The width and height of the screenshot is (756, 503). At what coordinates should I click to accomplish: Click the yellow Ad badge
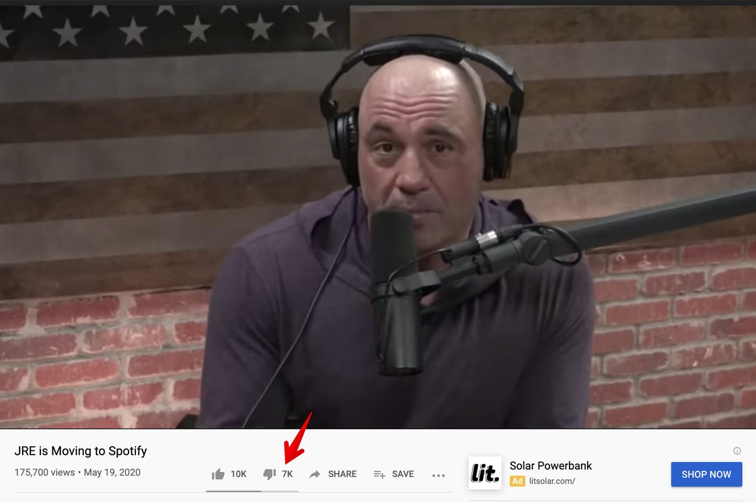click(517, 481)
